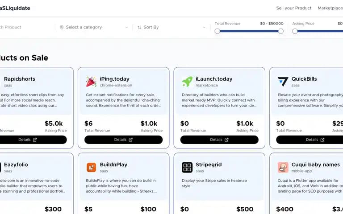Click the Cuqui baby names title
The image size is (343, 214).
[x=316, y=165]
